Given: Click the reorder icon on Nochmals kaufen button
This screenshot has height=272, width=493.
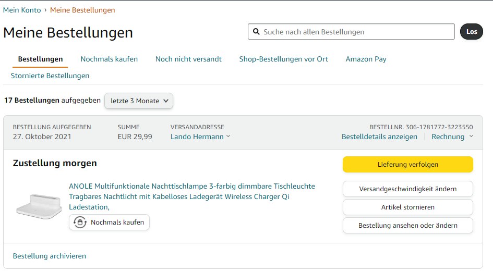Looking at the screenshot, I should (x=80, y=222).
